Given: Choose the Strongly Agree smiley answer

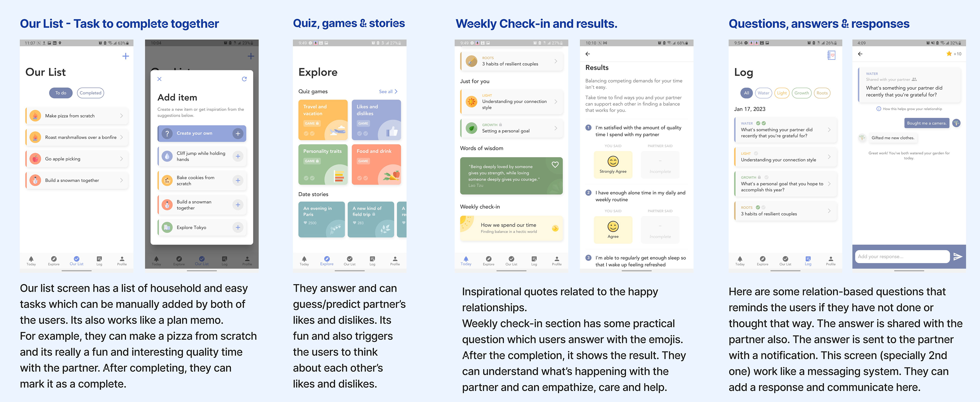Looking at the screenshot, I should coord(613,165).
